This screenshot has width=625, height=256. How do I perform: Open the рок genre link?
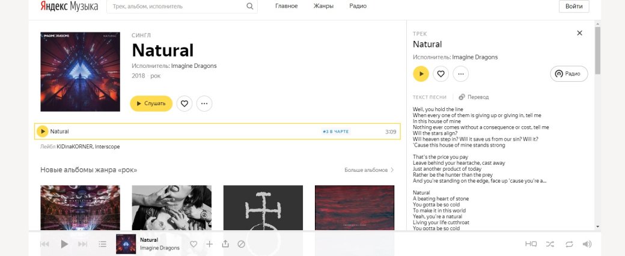coord(156,76)
